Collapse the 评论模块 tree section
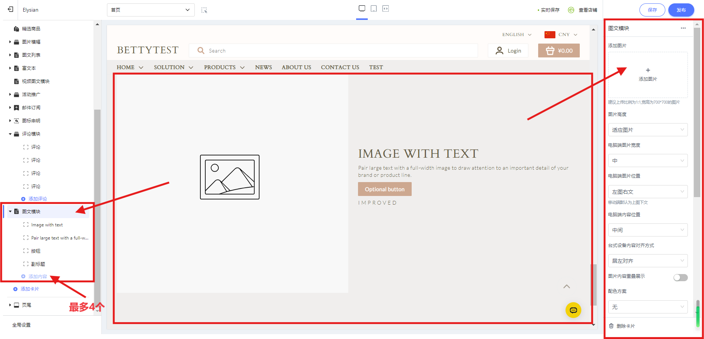Viewport: 704px width, 339px height. [10, 134]
